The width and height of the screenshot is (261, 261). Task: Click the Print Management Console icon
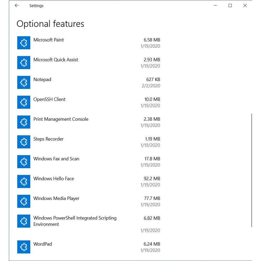[24, 122]
